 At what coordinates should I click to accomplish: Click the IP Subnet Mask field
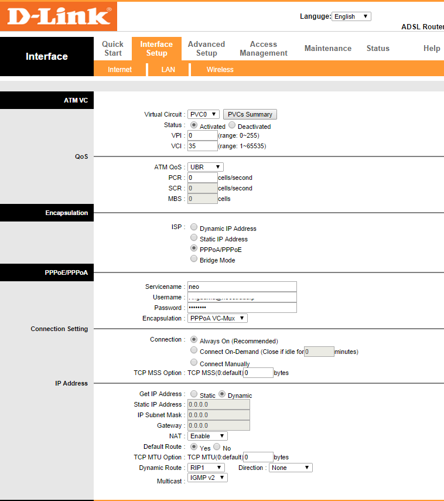click(218, 415)
